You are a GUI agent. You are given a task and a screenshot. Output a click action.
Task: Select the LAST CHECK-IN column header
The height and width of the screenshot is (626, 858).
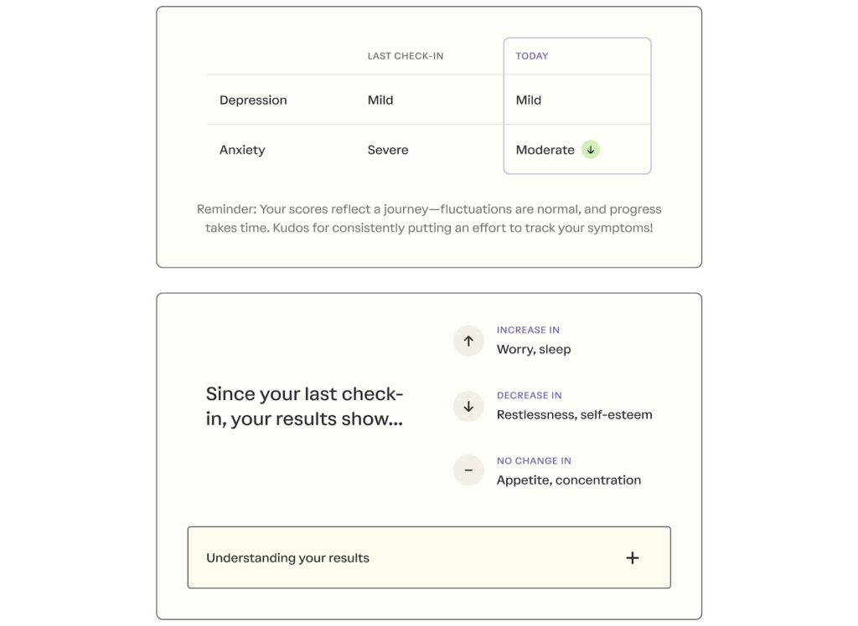click(x=406, y=56)
